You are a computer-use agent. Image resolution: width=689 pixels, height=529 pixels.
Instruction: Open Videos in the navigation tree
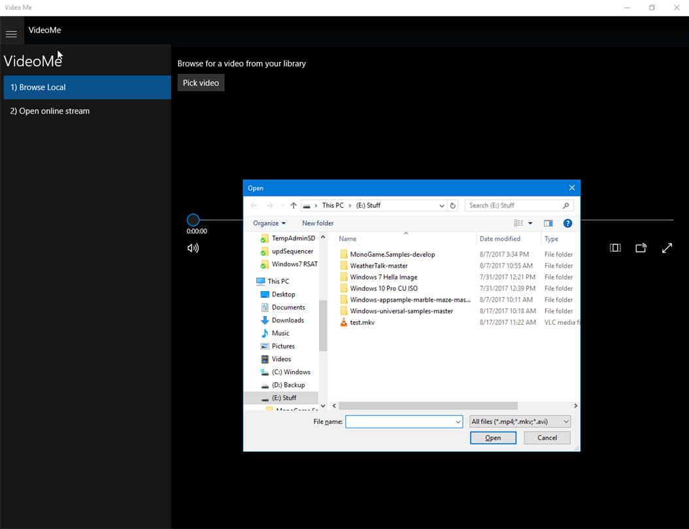click(x=276, y=359)
